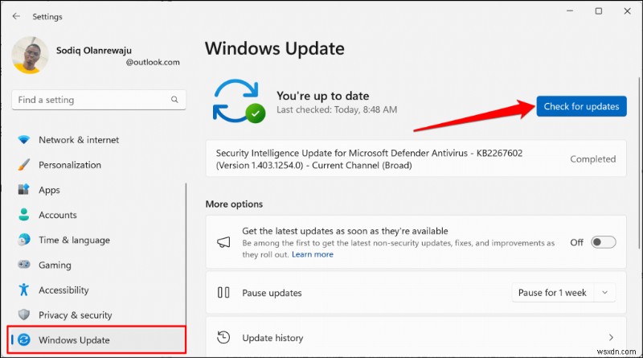The height and width of the screenshot is (358, 643).
Task: Click the Learn more link
Action: pyautogui.click(x=313, y=254)
